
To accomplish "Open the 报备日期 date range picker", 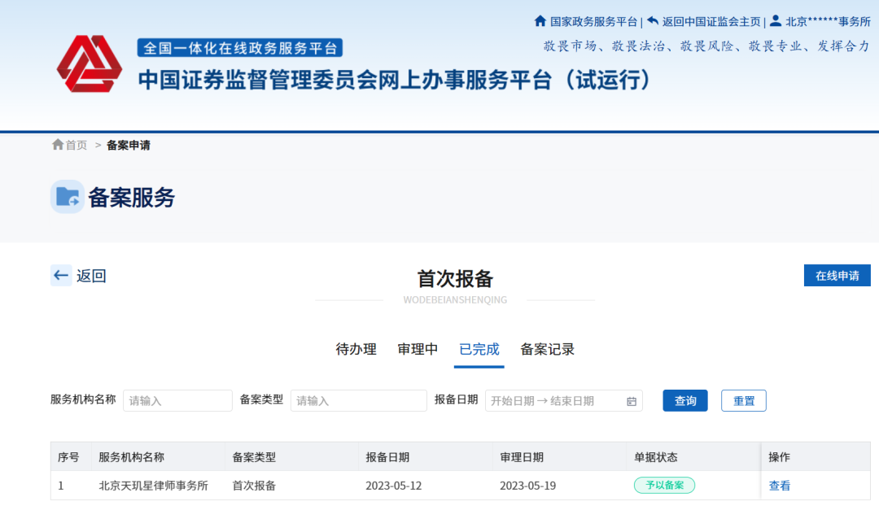I will [x=563, y=401].
